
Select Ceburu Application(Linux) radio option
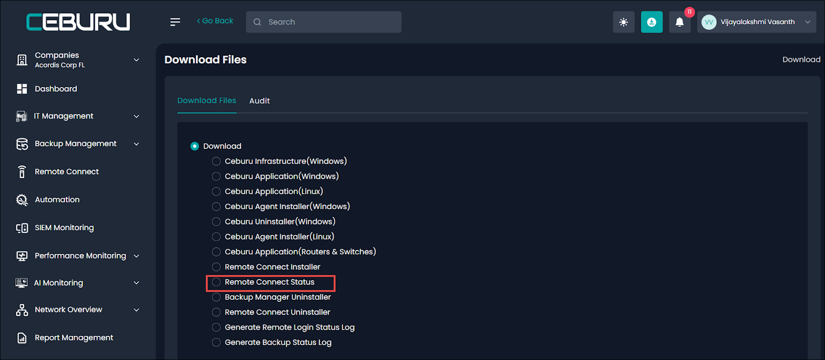coord(216,192)
